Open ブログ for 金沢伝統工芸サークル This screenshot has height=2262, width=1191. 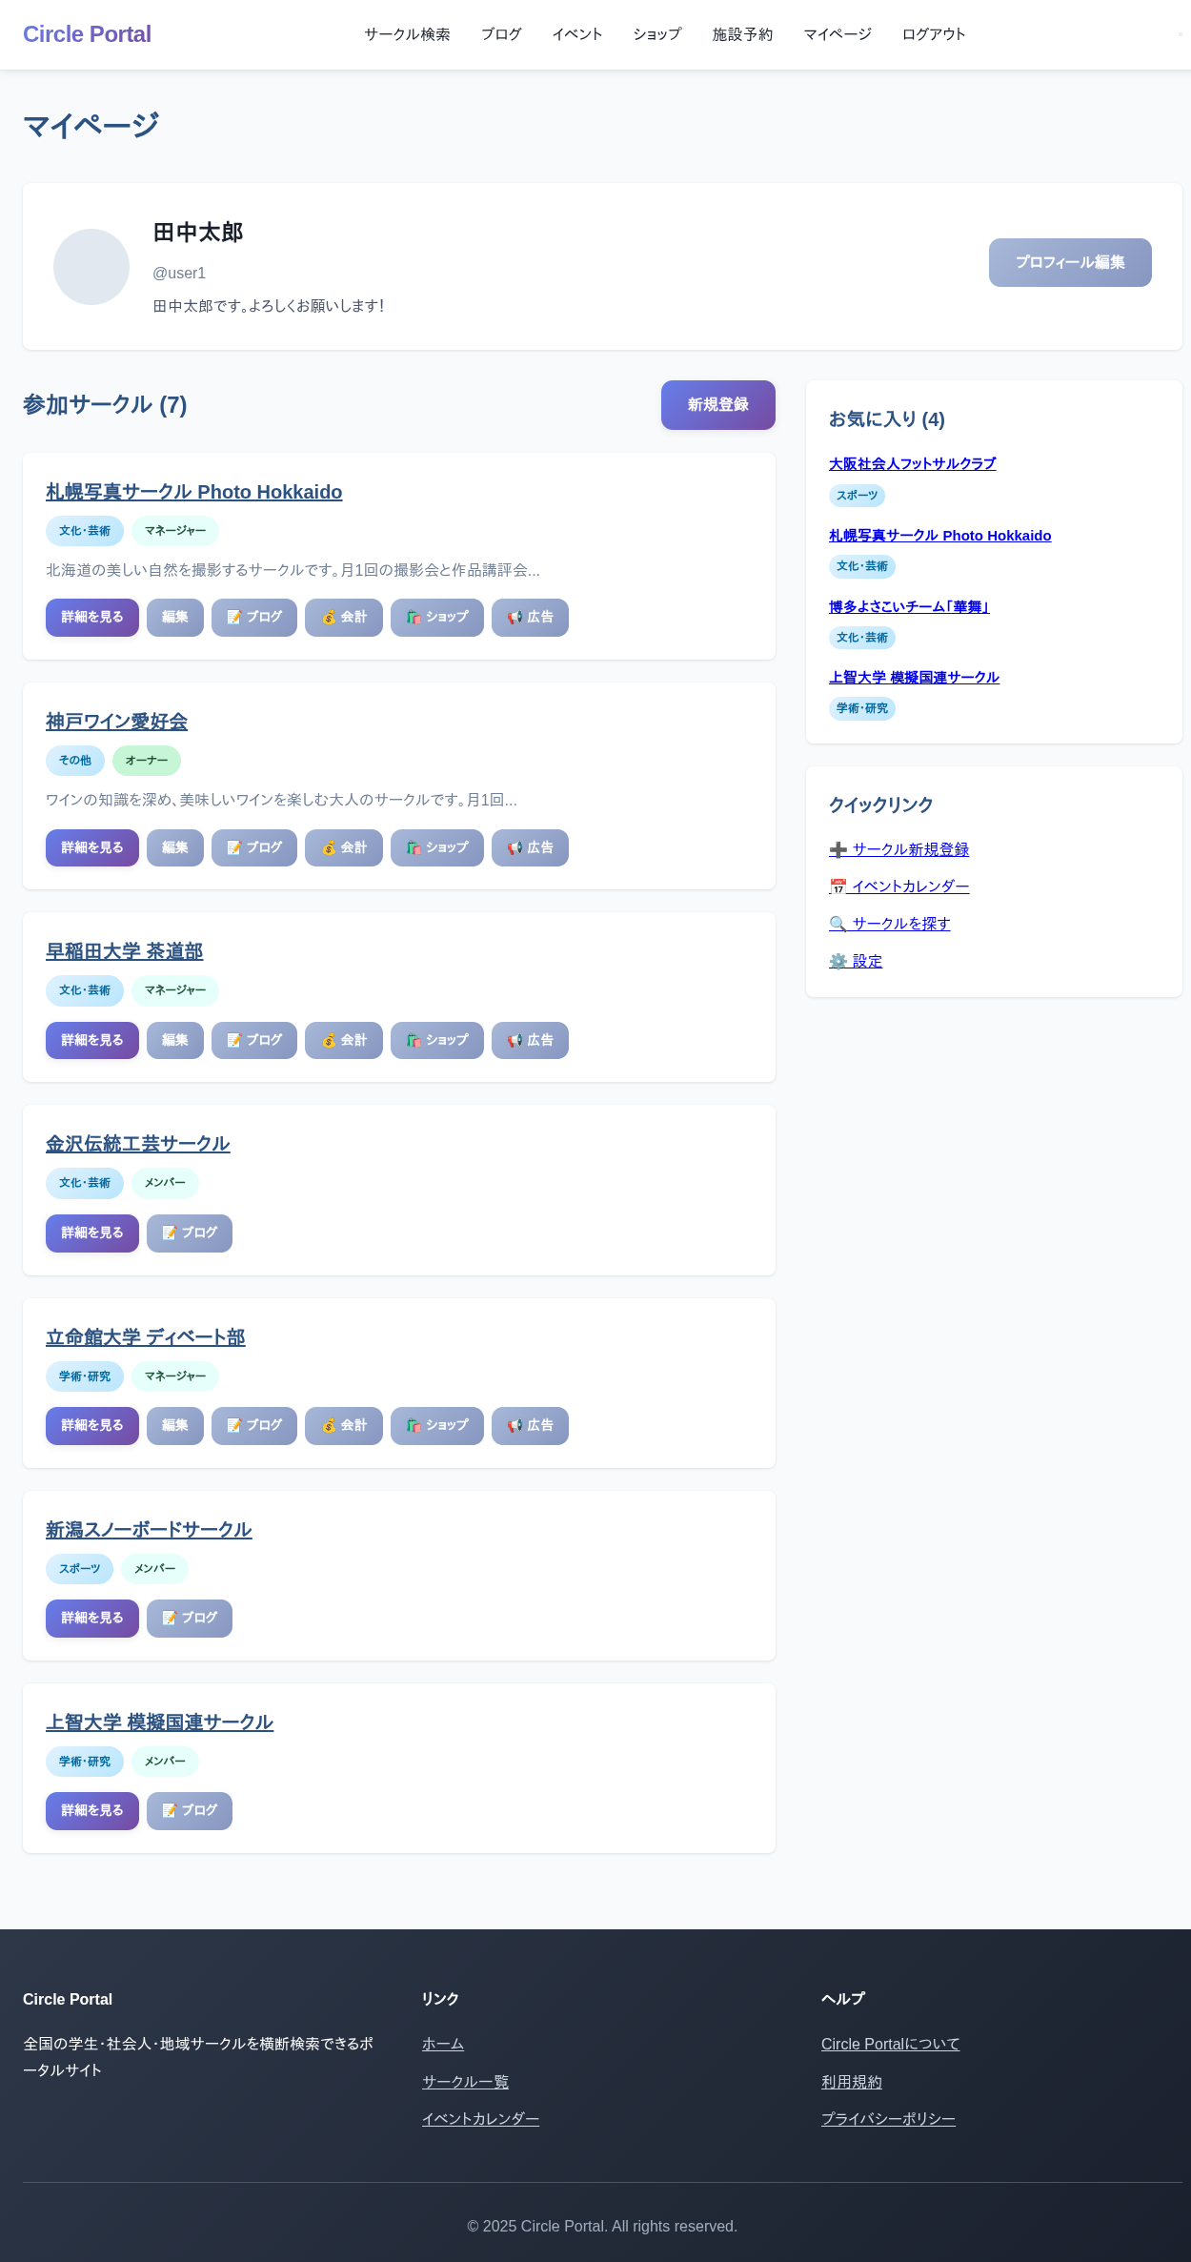(190, 1233)
